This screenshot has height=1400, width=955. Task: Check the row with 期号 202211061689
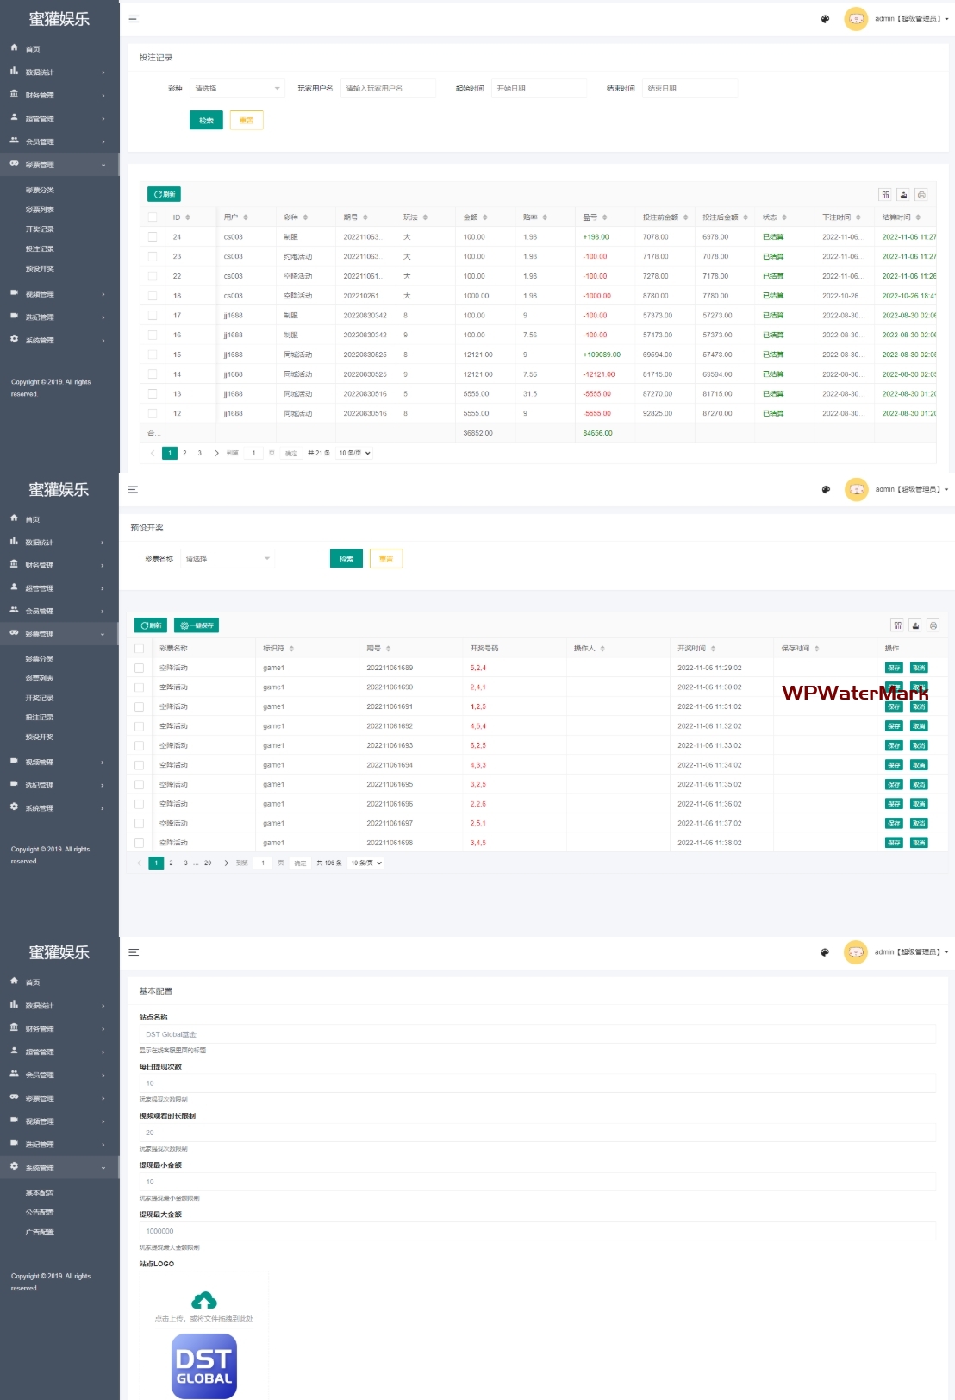coord(139,668)
